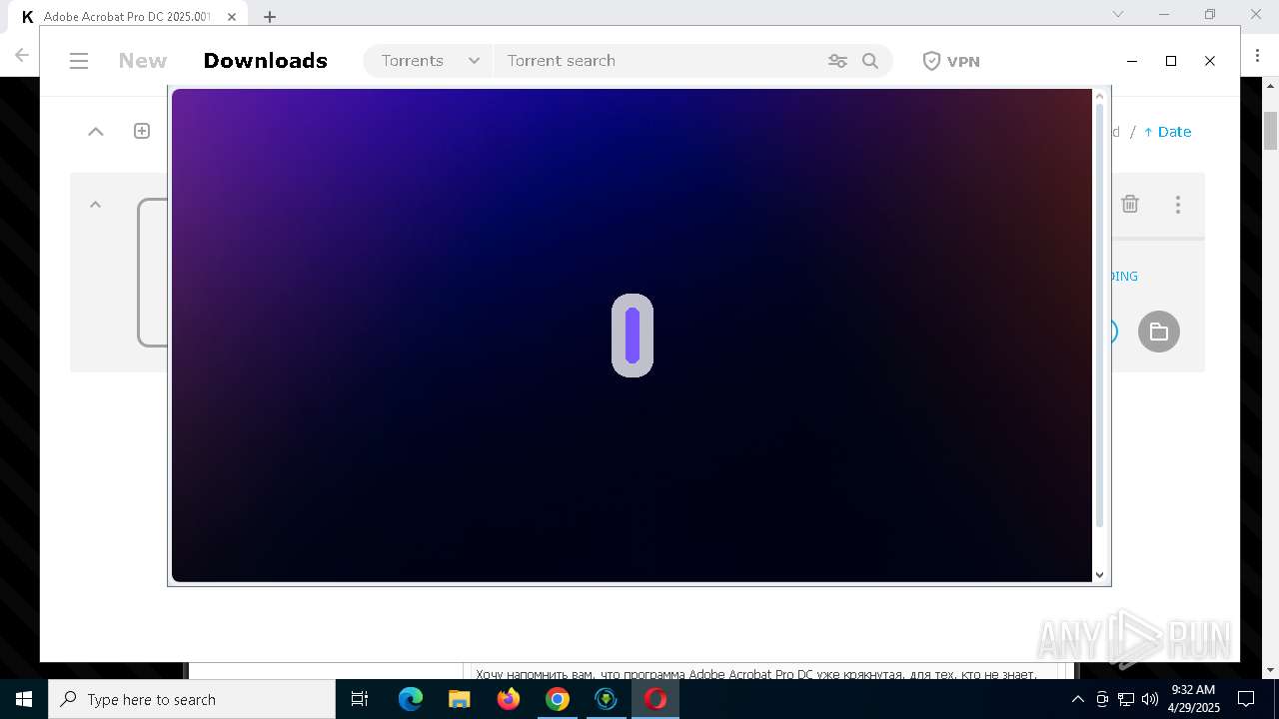Open the Windows Start menu

coord(24,699)
